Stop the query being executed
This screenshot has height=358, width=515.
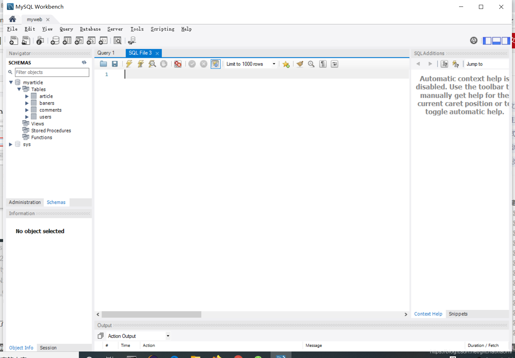[164, 64]
